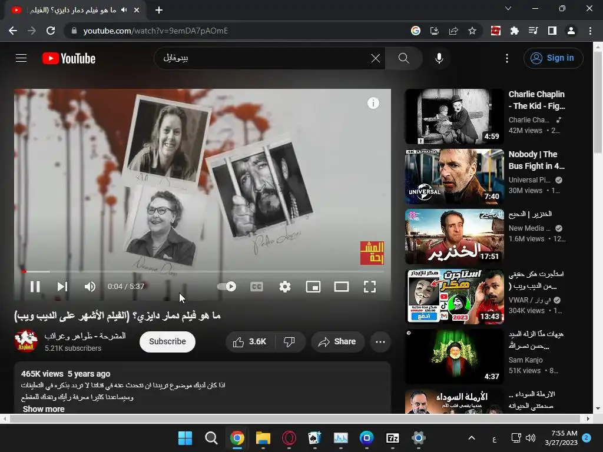
Task: Open player settings gear
Action: [x=285, y=287]
